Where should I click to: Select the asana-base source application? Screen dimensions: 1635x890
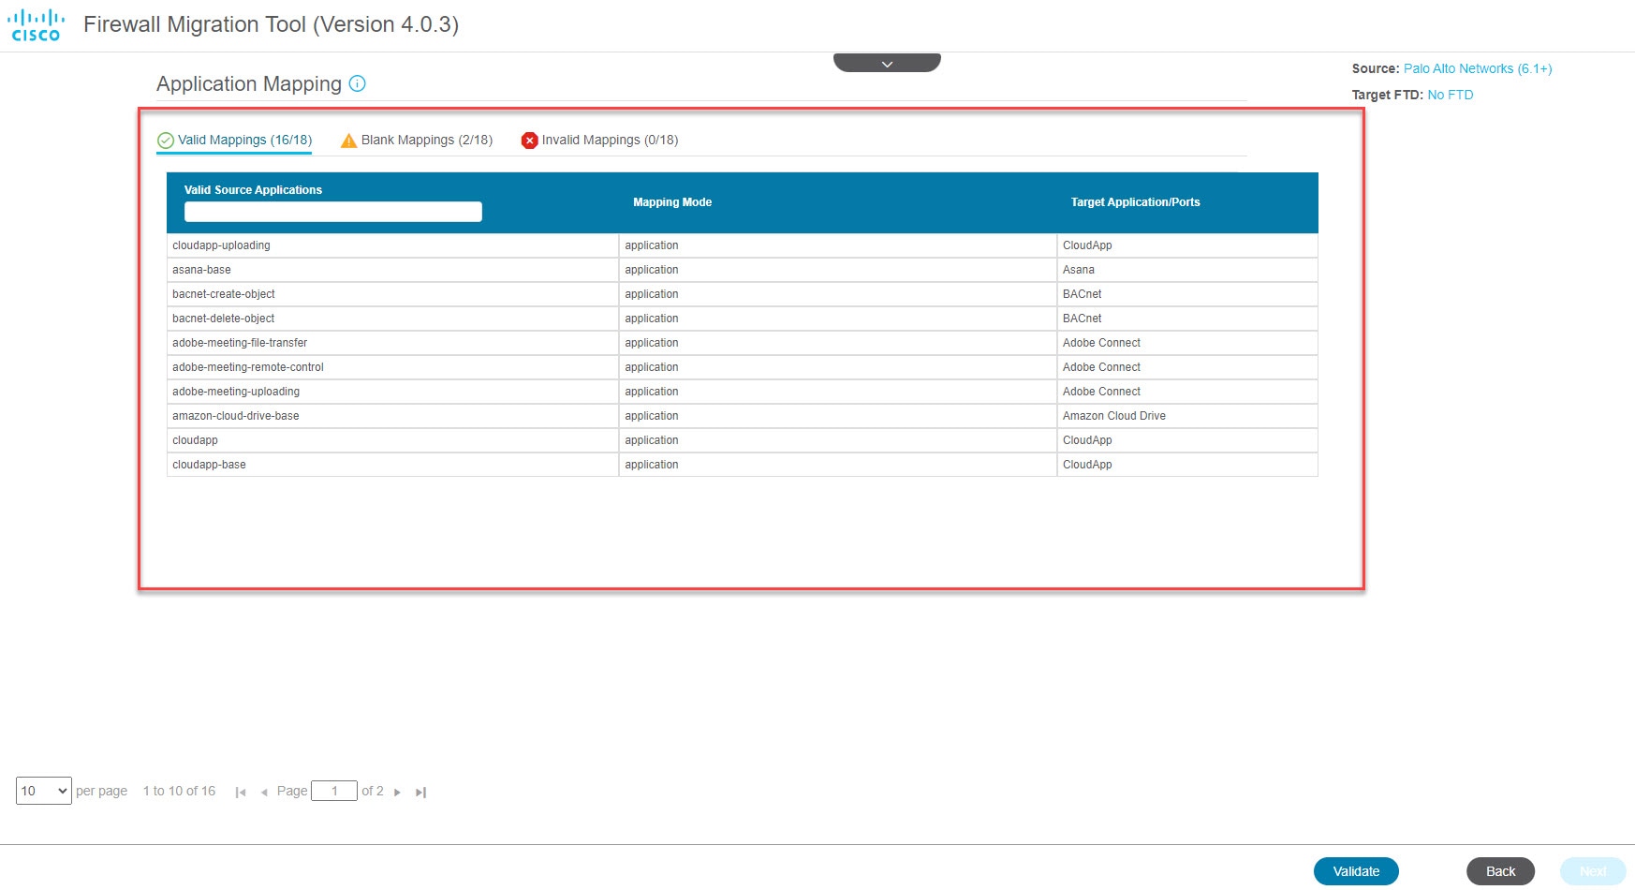click(201, 270)
